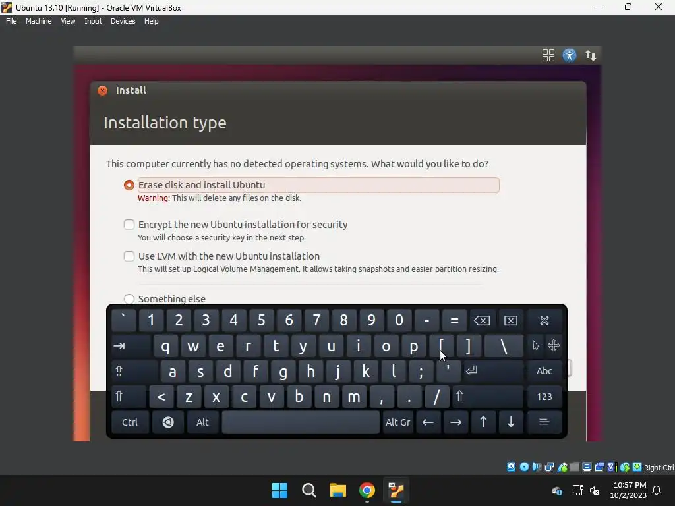The height and width of the screenshot is (506, 675).
Task: Open Windows Search from the taskbar
Action: [309, 490]
